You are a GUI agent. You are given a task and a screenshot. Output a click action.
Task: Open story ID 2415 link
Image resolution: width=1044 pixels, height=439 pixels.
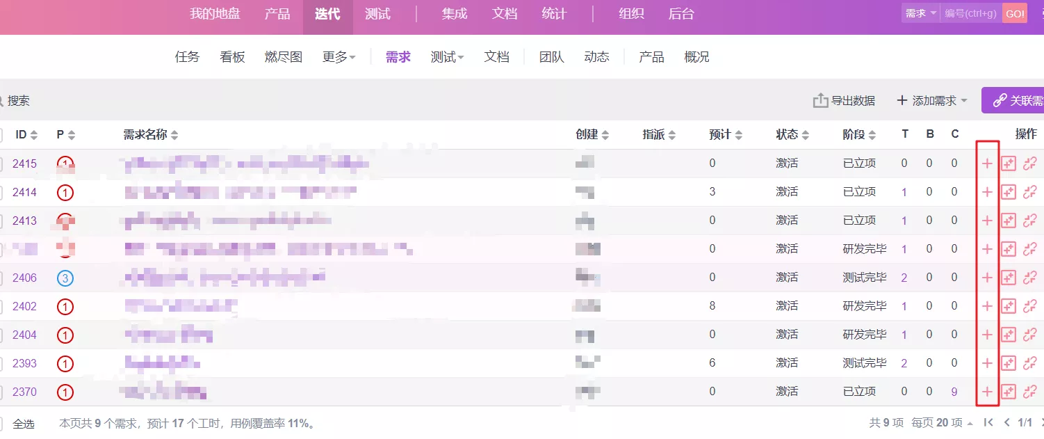point(24,163)
